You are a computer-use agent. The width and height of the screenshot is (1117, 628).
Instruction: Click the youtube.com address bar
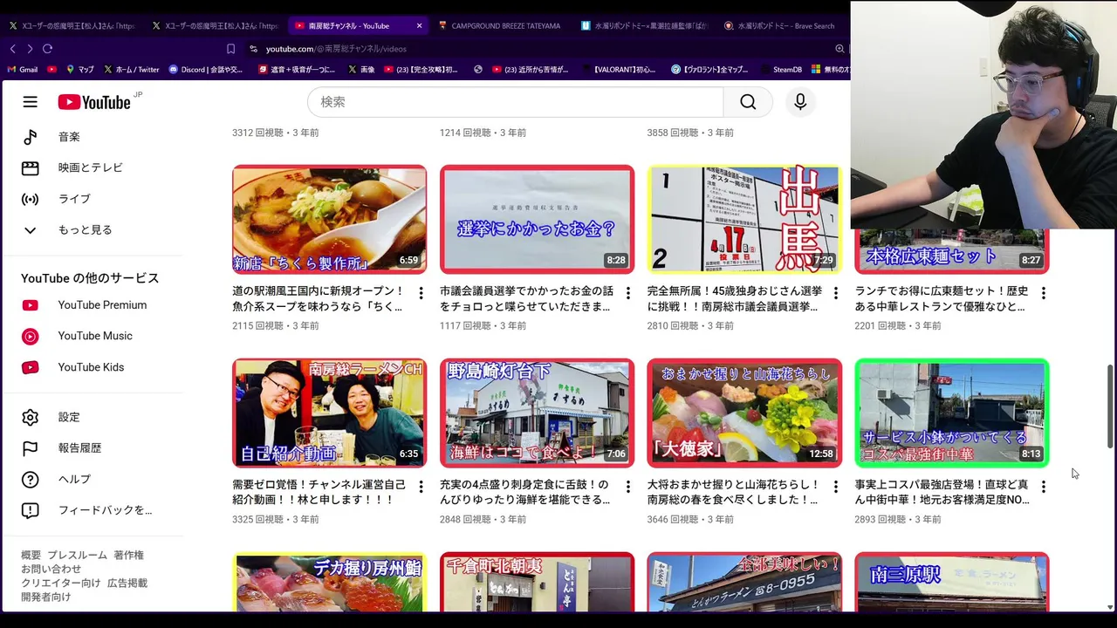(541, 49)
